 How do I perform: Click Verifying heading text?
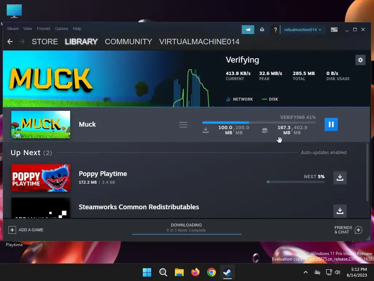pos(243,60)
